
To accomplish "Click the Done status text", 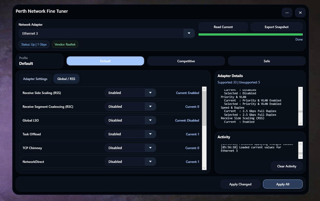I will [299, 39].
